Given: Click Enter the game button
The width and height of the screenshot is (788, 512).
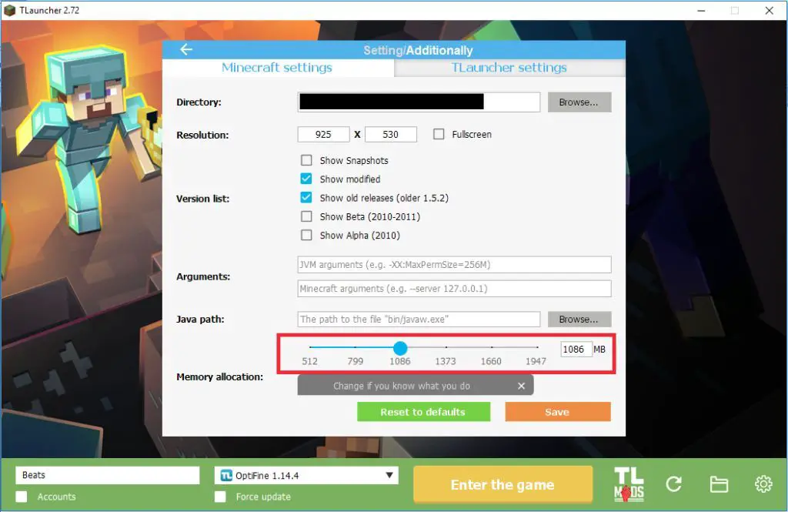Looking at the screenshot, I should tap(503, 484).
